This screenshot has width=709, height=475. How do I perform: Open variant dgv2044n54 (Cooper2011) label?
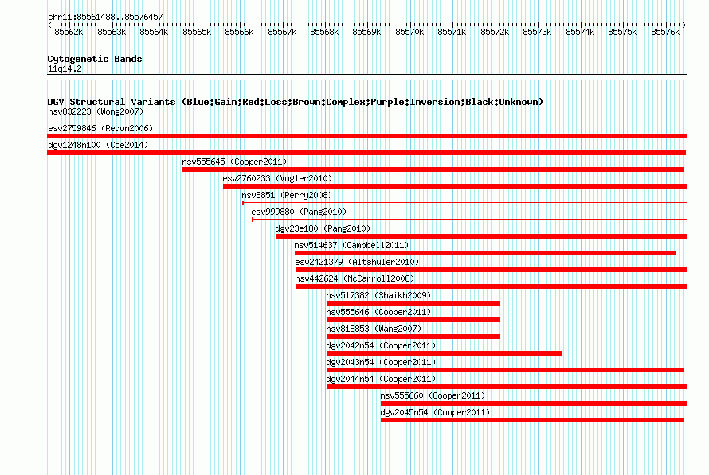381,379
